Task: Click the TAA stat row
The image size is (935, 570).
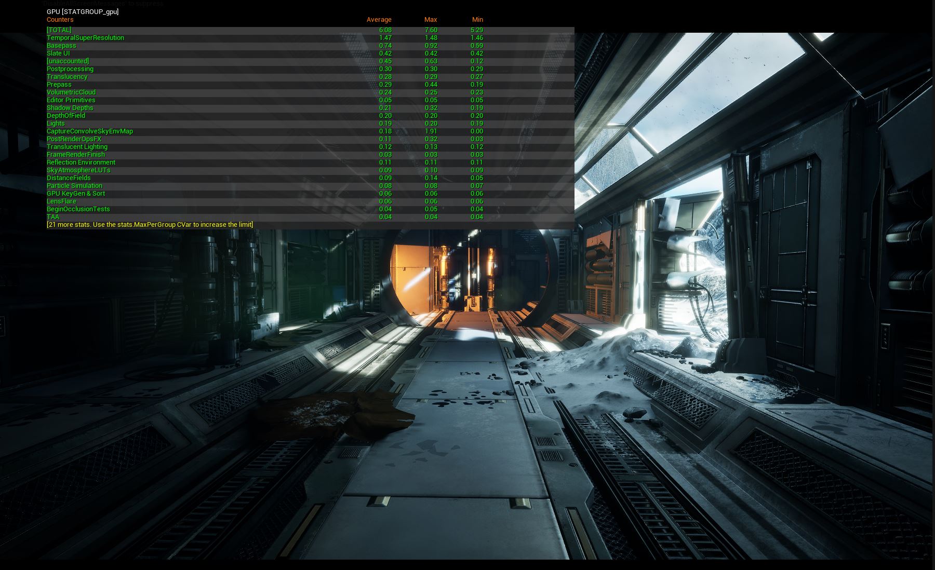Action: 51,217
